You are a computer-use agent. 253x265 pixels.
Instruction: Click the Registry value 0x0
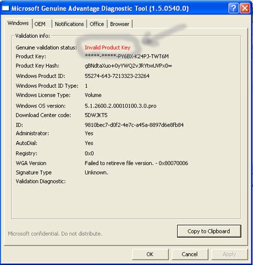[89, 153]
